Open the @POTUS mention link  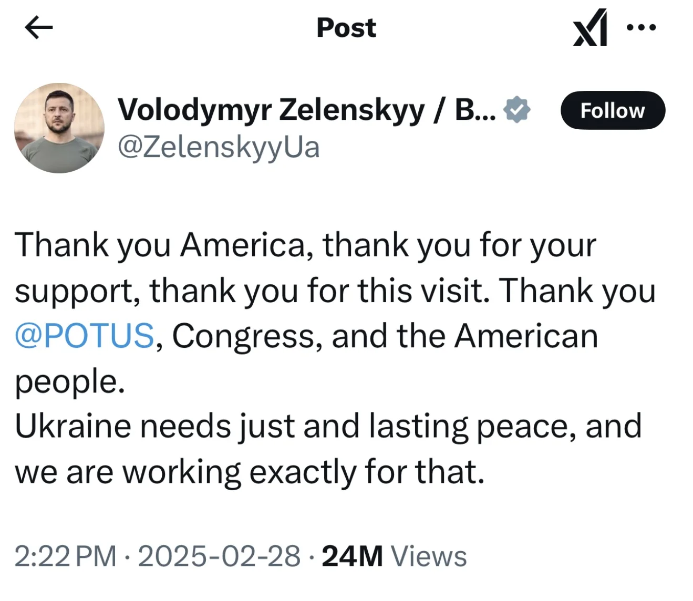pyautogui.click(x=85, y=336)
